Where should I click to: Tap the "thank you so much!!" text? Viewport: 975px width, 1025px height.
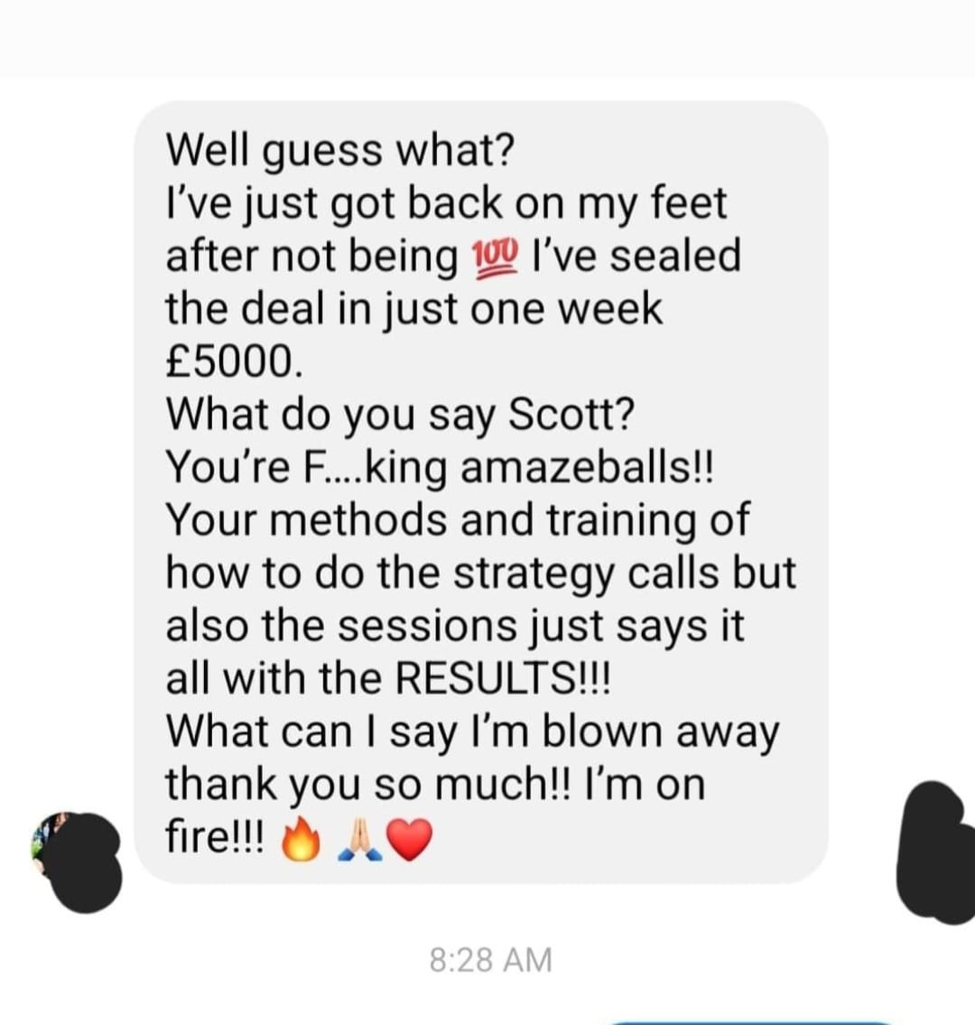click(368, 785)
